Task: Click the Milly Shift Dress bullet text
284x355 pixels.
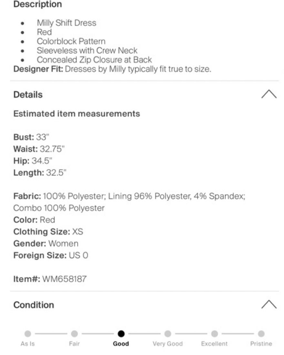Action: pyautogui.click(x=66, y=23)
